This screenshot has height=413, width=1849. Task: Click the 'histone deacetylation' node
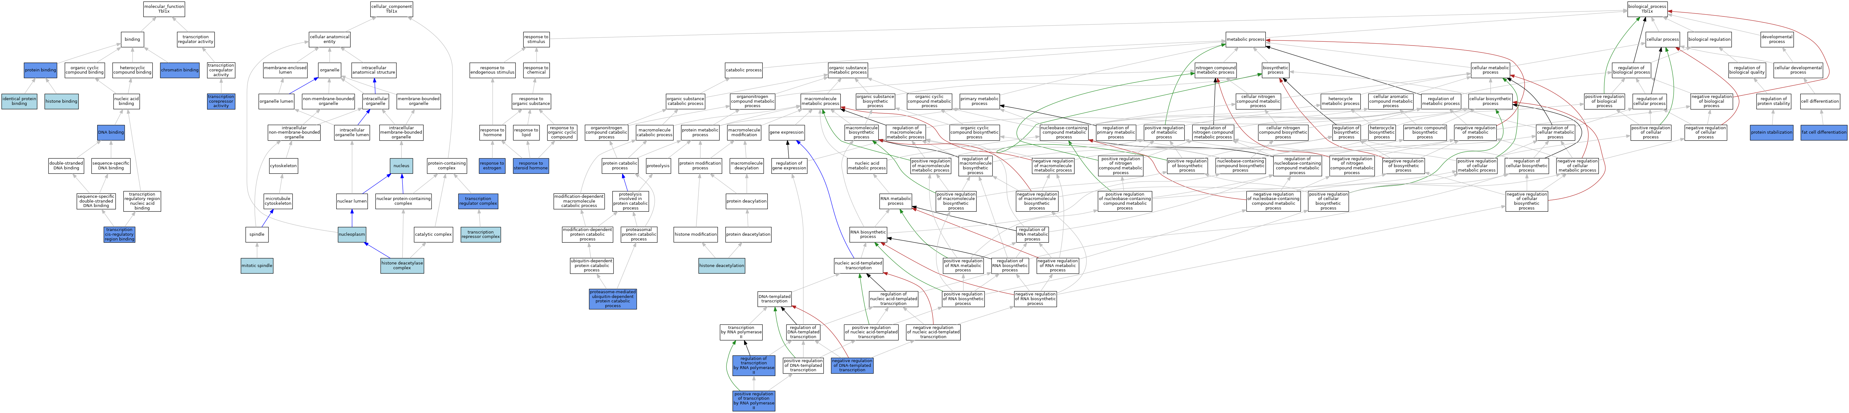[721, 265]
